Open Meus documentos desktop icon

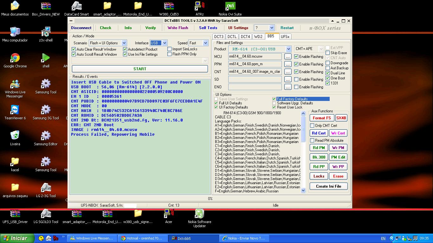pyautogui.click(x=15, y=9)
